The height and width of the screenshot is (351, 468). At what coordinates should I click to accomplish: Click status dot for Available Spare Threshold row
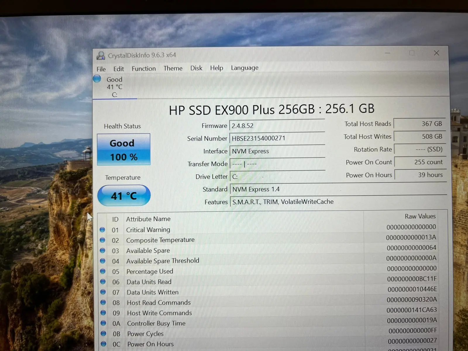pos(103,261)
